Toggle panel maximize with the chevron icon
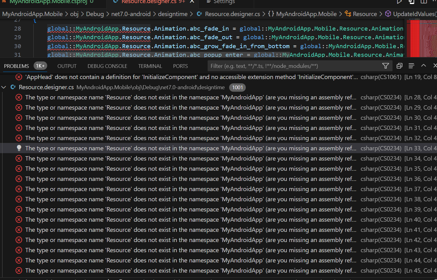The height and width of the screenshot is (280, 437). (423, 65)
